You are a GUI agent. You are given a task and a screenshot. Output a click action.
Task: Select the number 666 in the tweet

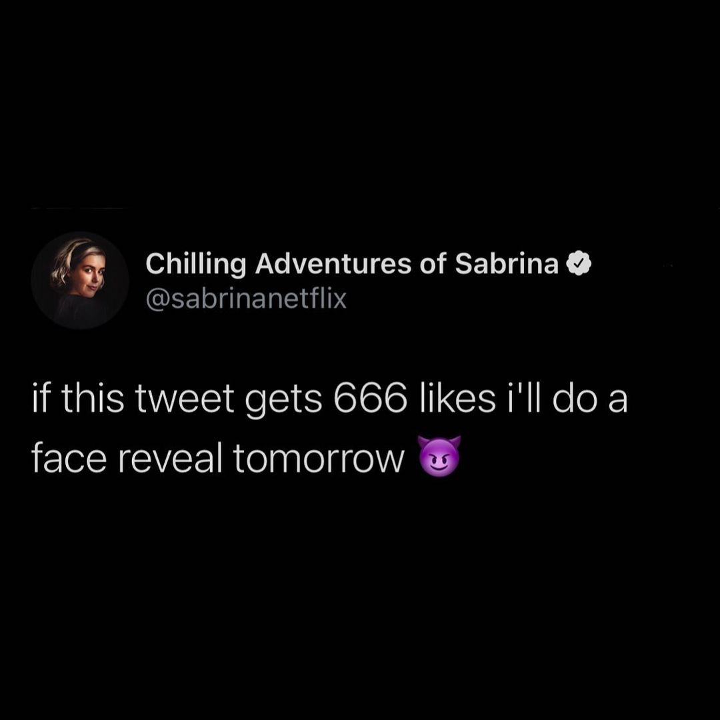pos(370,398)
